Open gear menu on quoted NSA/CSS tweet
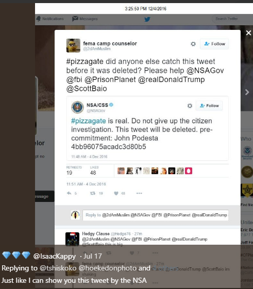 pos(190,106)
